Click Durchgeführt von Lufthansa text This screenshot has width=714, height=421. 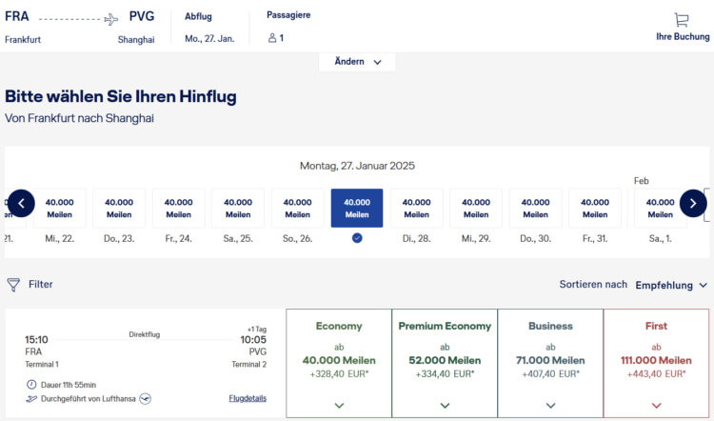click(x=89, y=399)
